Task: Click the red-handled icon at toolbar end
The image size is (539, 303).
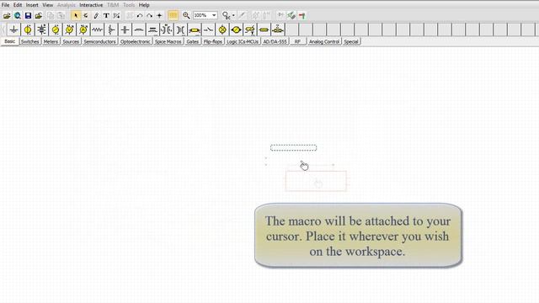Action: coord(302,15)
